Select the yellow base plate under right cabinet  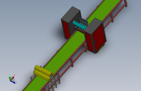tap(101, 49)
